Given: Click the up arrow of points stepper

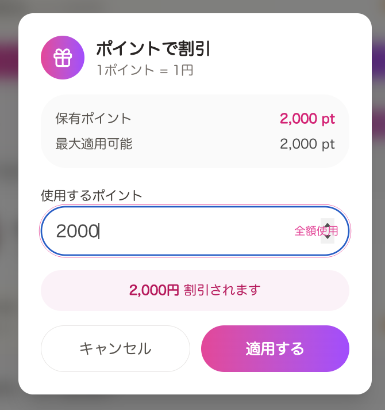Looking at the screenshot, I should (328, 226).
